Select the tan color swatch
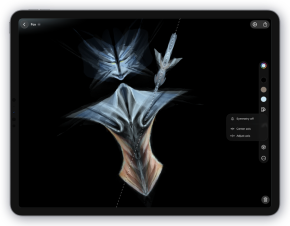 (263, 90)
